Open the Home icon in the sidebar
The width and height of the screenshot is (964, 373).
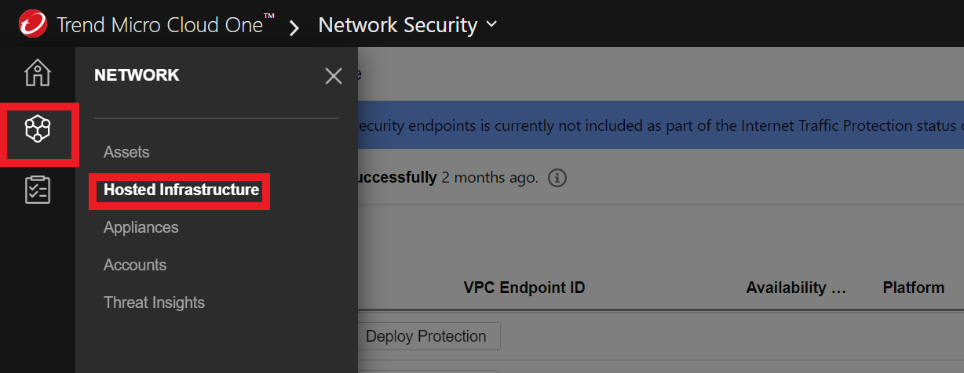[x=38, y=72]
